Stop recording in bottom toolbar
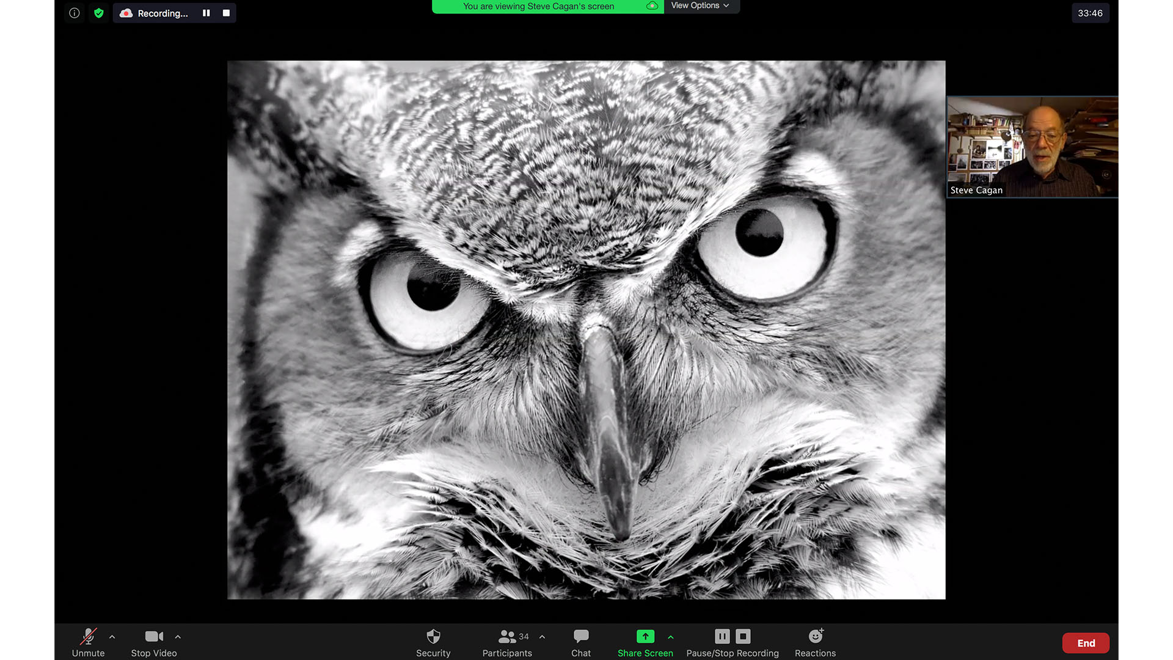1173x660 pixels. coord(743,636)
